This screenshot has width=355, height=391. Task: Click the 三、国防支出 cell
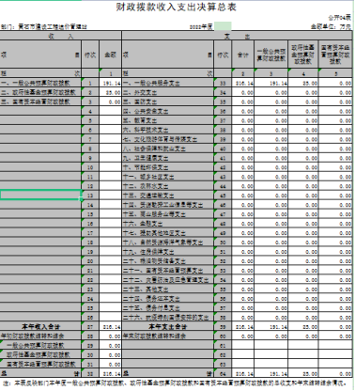(x=168, y=102)
